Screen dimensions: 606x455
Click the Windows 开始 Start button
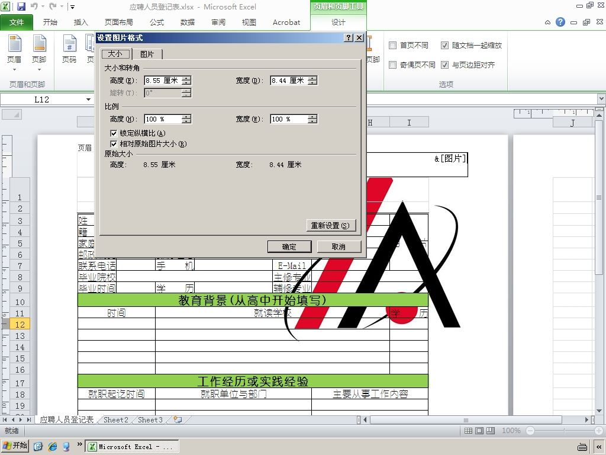tap(14, 446)
